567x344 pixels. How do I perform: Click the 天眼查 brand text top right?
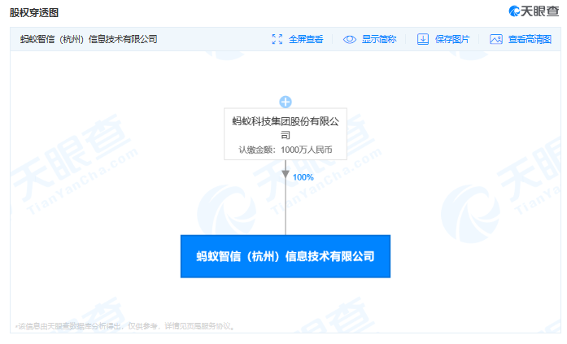(540, 11)
